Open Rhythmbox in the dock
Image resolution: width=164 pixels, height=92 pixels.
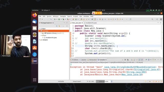click(x=35, y=35)
